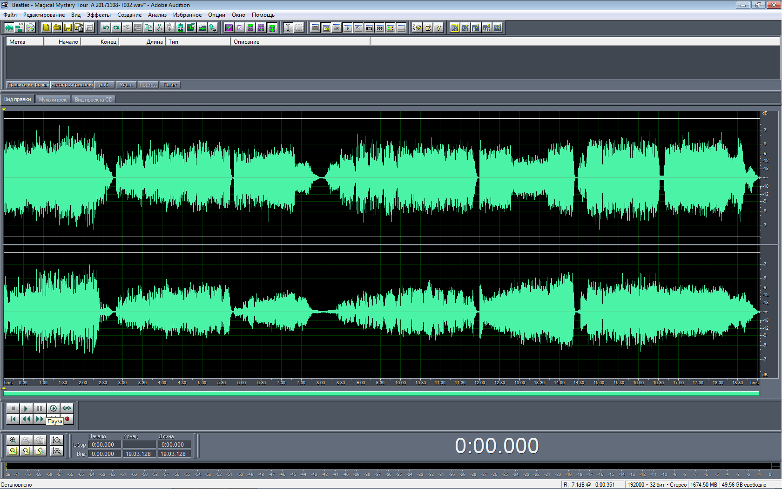Click the Удал. button
Screen dimensions: 782x489
126,85
